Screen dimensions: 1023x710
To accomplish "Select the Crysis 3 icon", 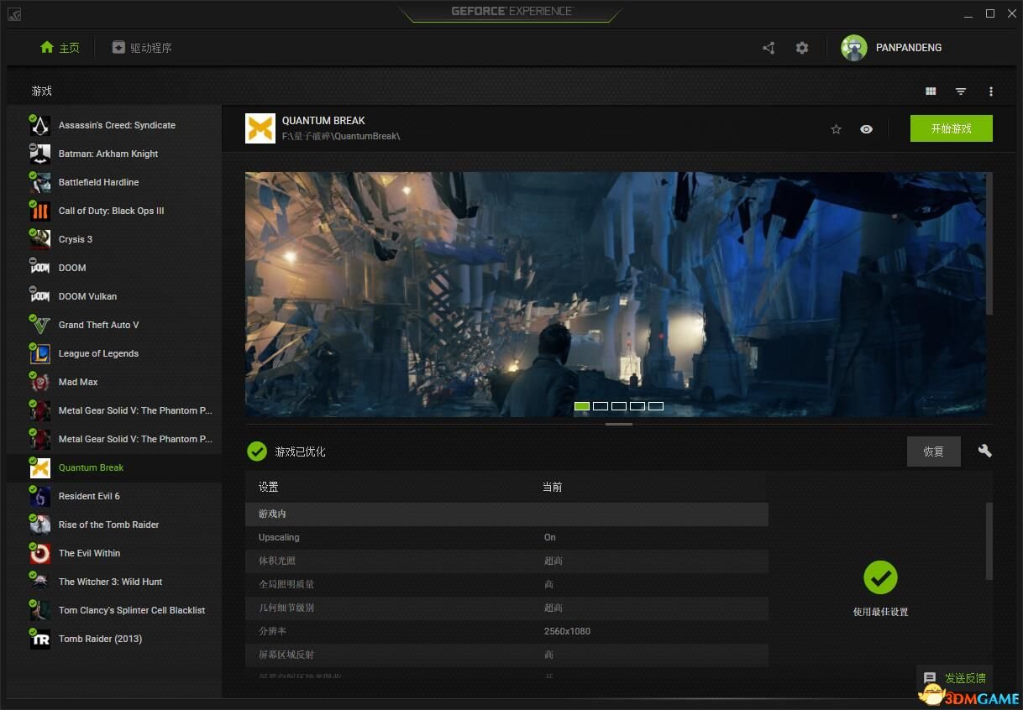I will click(39, 239).
